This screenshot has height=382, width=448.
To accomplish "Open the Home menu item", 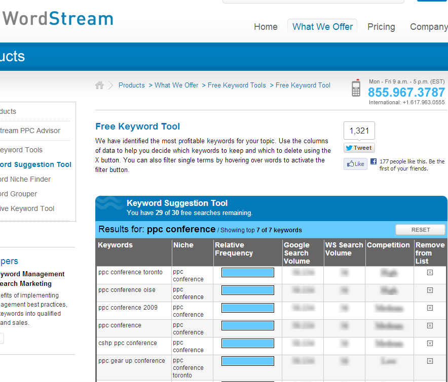I will point(266,27).
